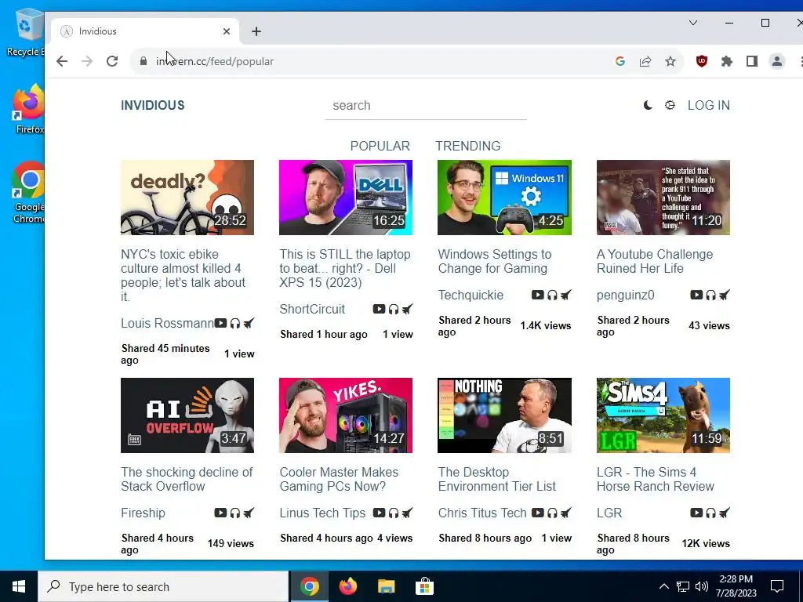Viewport: 803px width, 602px height.
Task: Headphones icon beside penguinz0 channel
Action: 710,295
